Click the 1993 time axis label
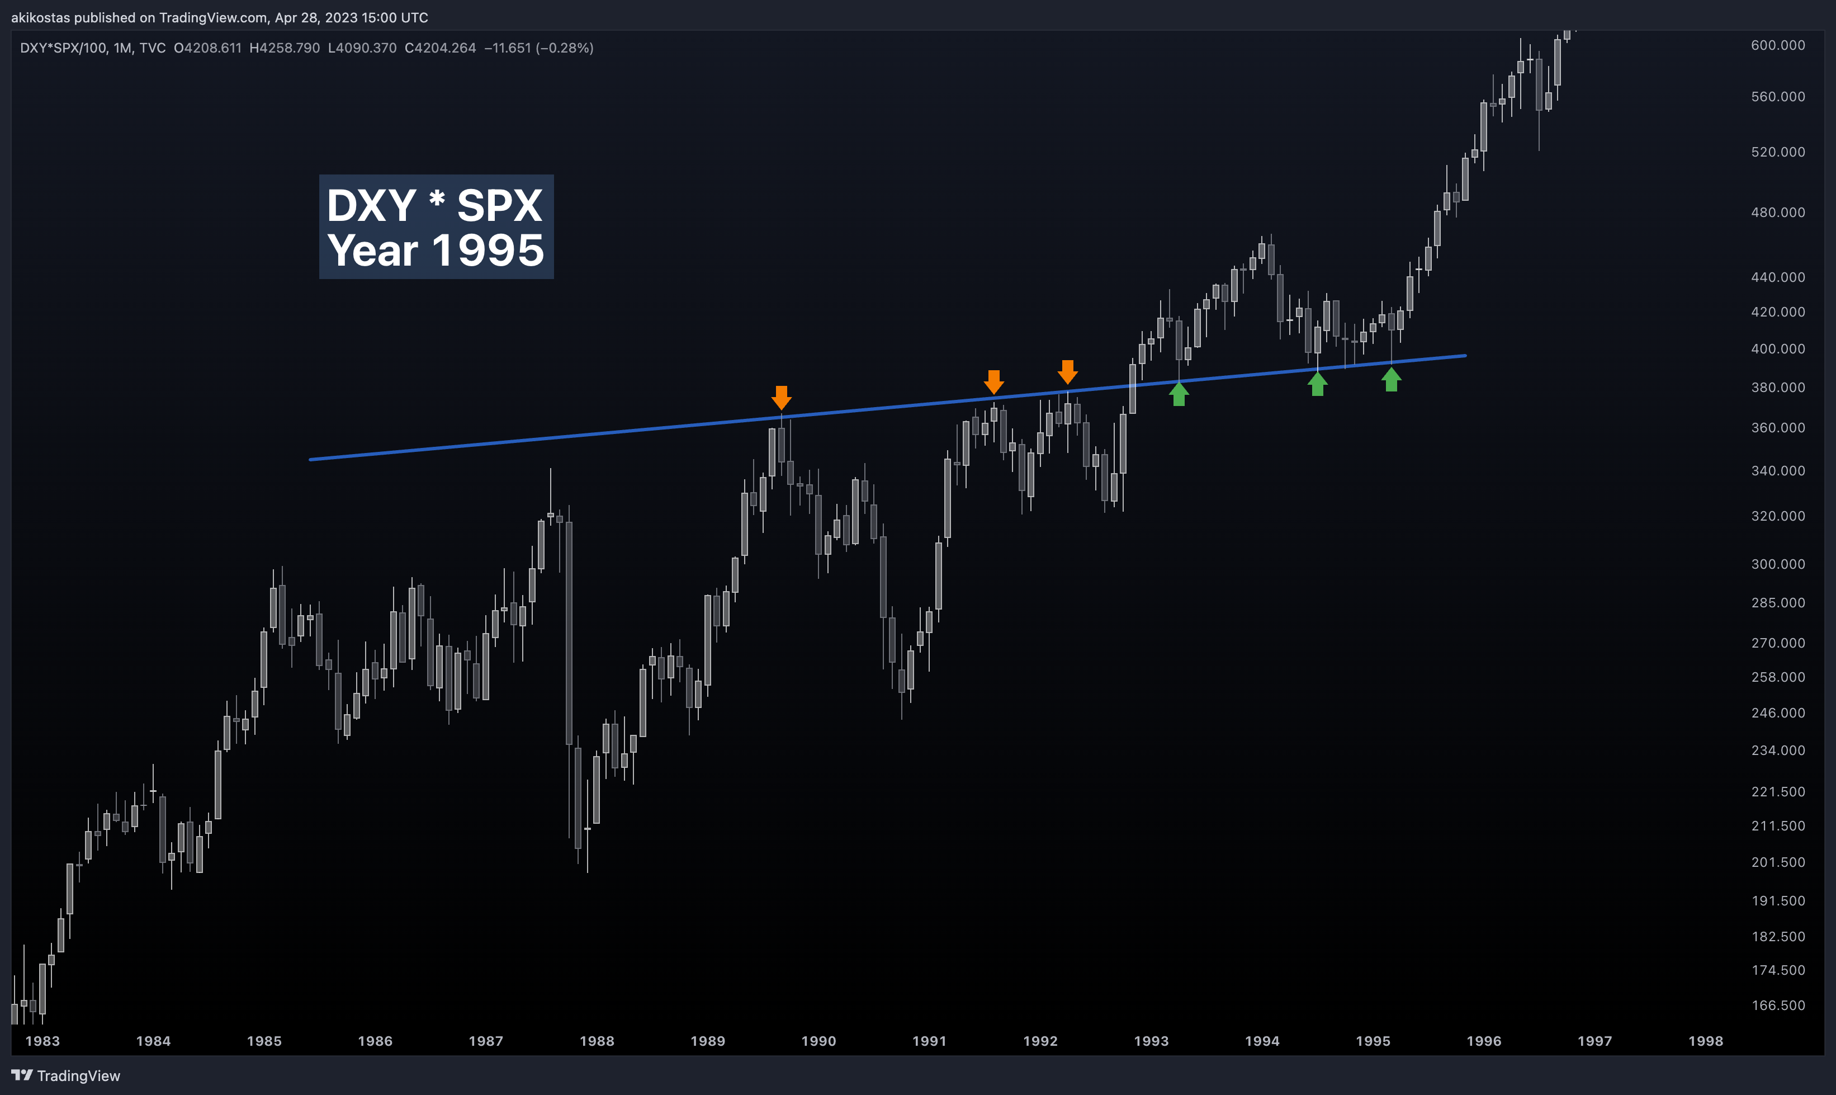 click(1152, 1041)
